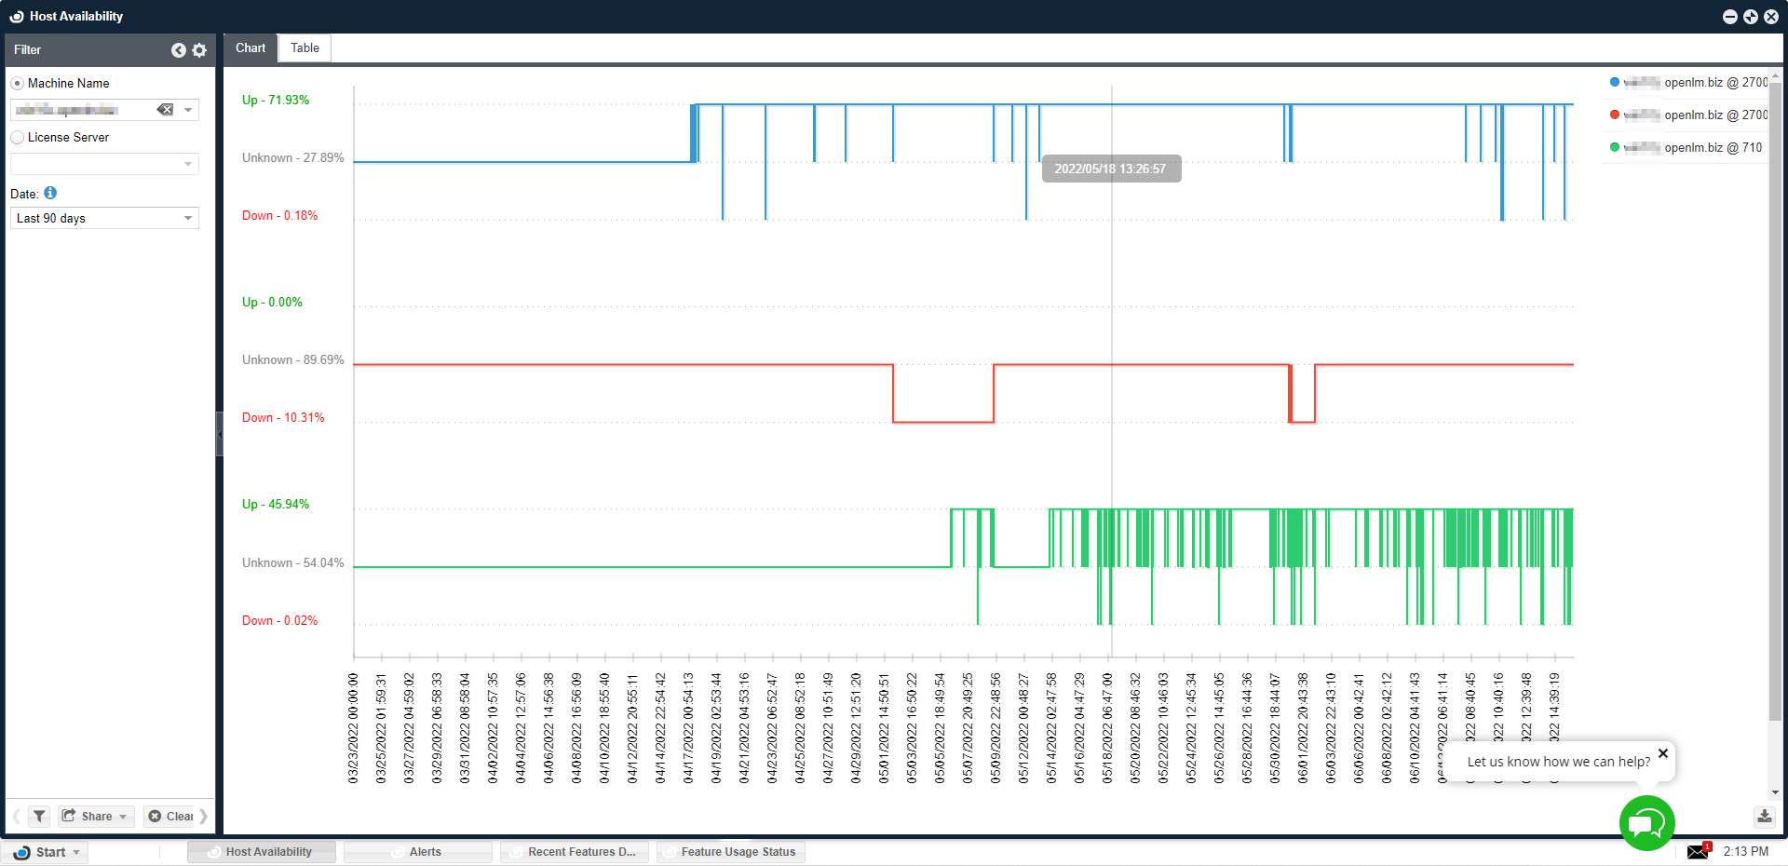Image resolution: width=1788 pixels, height=866 pixels.
Task: Click the red legend color dot
Action: [x=1615, y=115]
